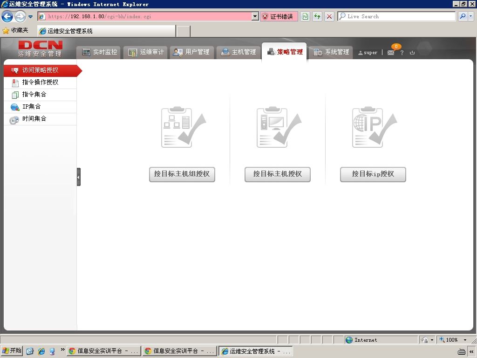Click the 按目标主机授权 button
The height and width of the screenshot is (358, 477).
tap(278, 174)
